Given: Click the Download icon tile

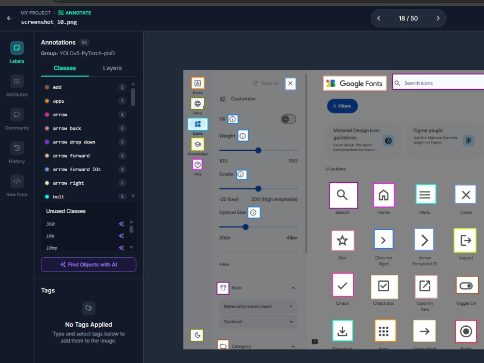Looking at the screenshot, I should click(x=343, y=331).
